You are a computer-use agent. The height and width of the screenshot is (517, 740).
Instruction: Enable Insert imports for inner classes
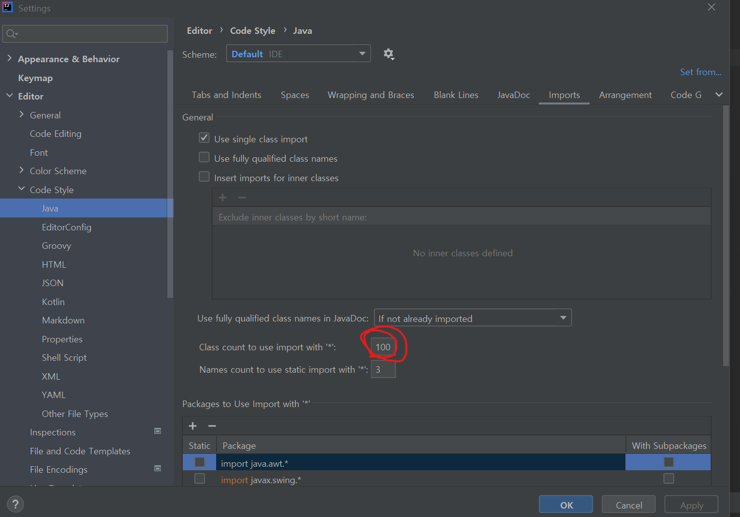[204, 177]
